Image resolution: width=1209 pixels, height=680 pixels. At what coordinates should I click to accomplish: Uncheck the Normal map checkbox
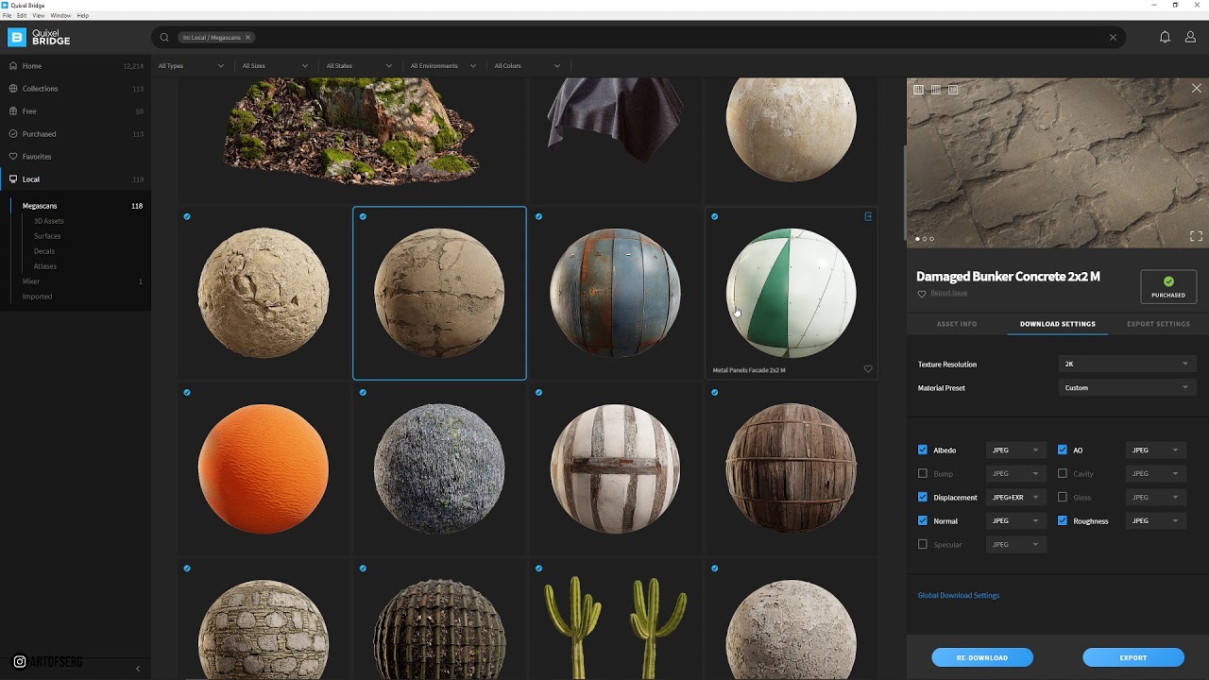pos(923,521)
